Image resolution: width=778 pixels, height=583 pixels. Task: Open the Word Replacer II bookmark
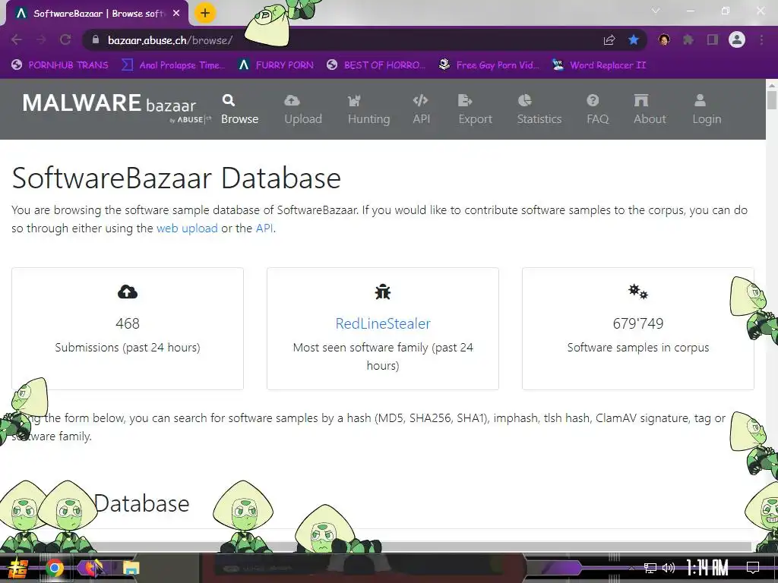(599, 65)
